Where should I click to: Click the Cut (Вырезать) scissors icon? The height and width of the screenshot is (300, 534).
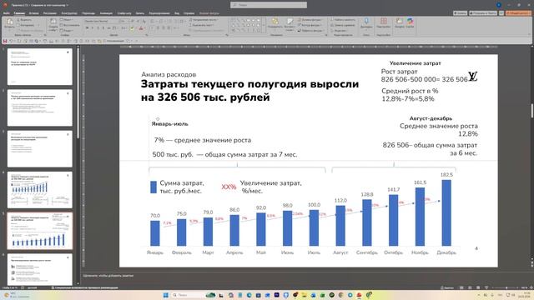click(x=18, y=20)
